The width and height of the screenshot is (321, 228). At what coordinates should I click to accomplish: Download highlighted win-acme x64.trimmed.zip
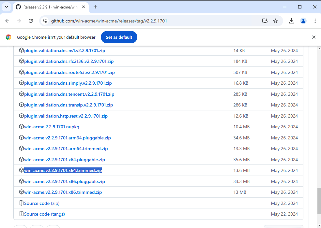coord(63,171)
